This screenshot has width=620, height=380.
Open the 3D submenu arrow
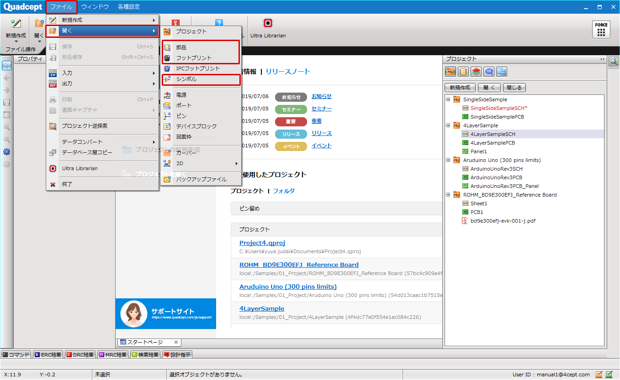point(236,163)
